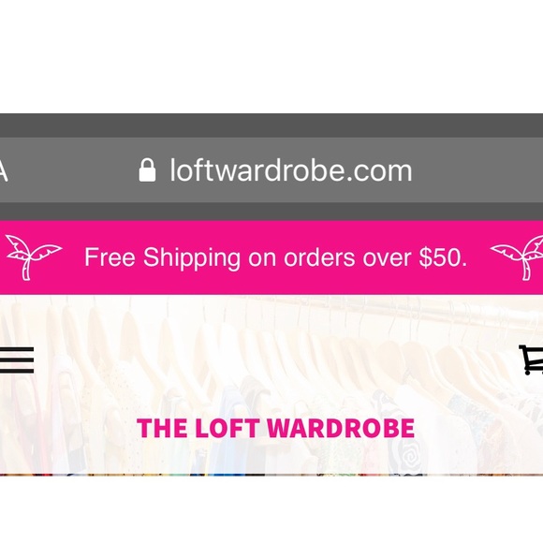Click the clothing rack hero image
This screenshot has height=543, width=543.
coord(271,385)
